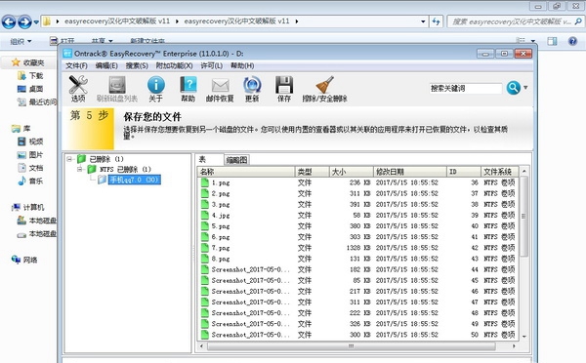Screen dimensions: 586x363
Task: Open the 附加功能(X) menu
Action: [x=174, y=65]
